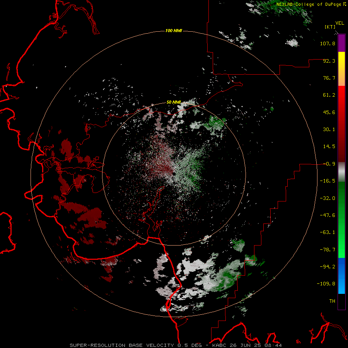Select the 61.2 velocity scale value

[329, 95]
